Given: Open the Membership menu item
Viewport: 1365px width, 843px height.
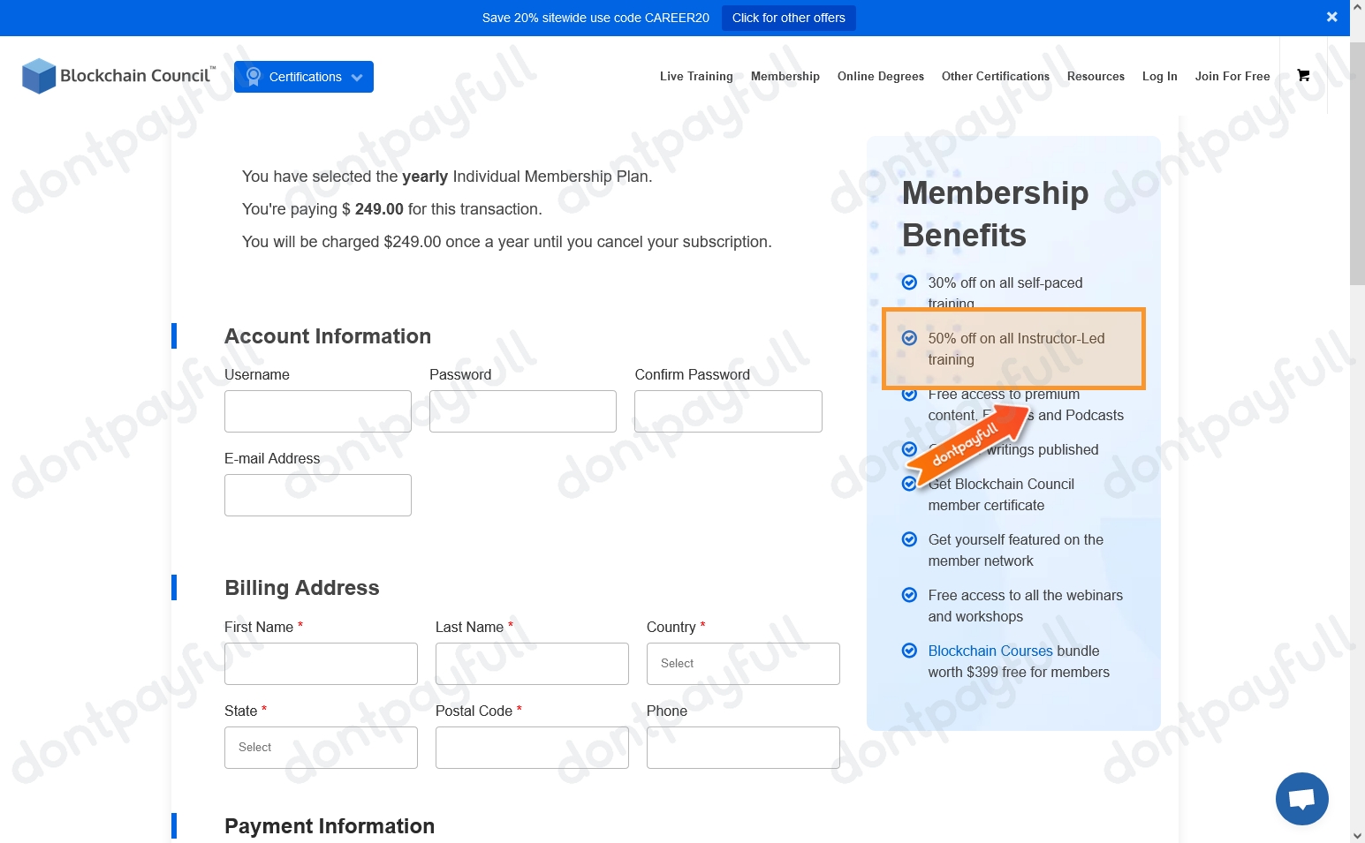Looking at the screenshot, I should click(785, 77).
